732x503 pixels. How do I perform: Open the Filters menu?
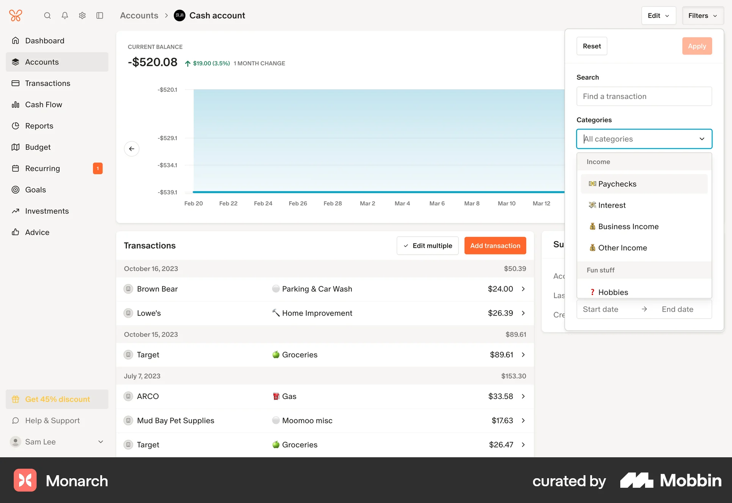coord(702,16)
